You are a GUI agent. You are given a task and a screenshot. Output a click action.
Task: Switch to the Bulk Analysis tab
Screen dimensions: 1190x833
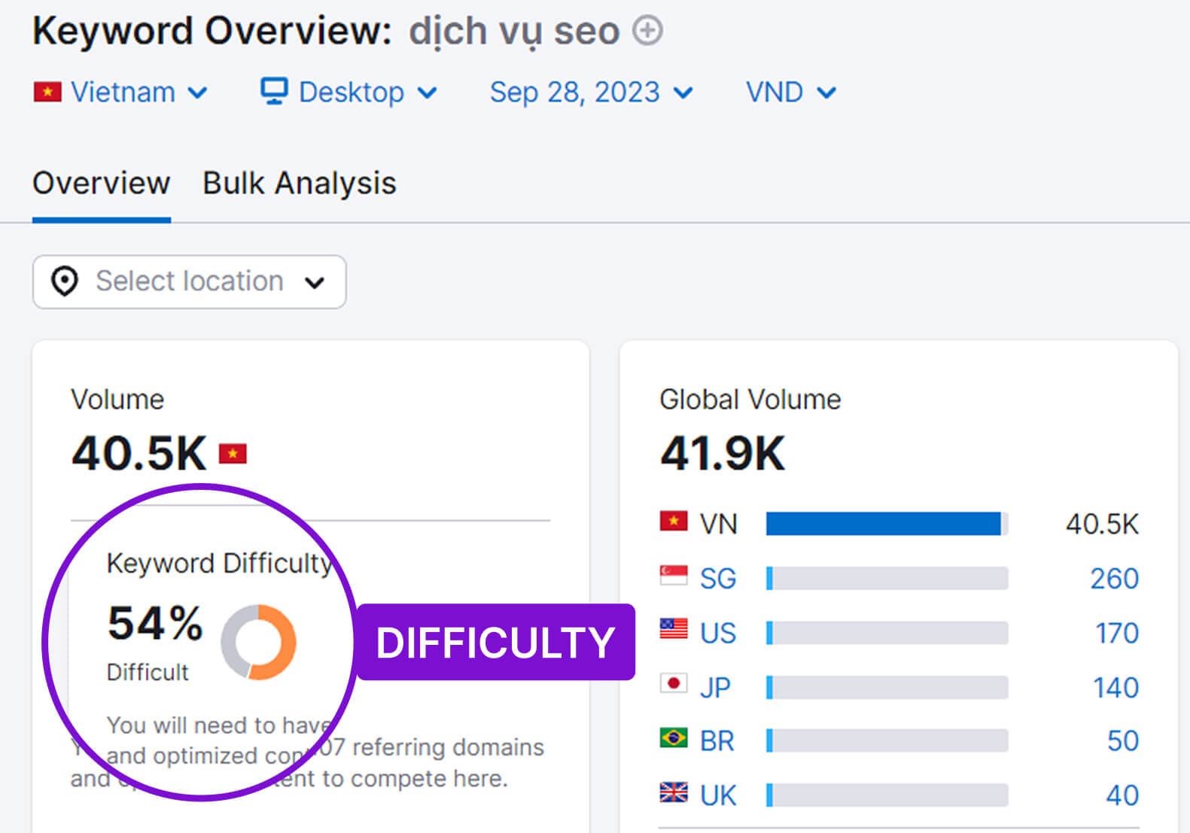[x=299, y=184]
